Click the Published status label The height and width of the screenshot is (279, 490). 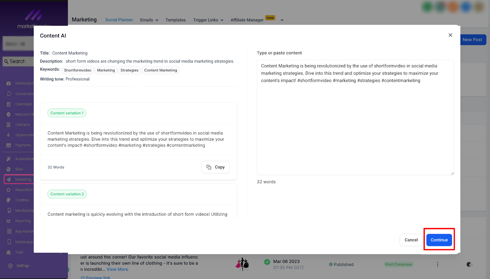(344, 264)
